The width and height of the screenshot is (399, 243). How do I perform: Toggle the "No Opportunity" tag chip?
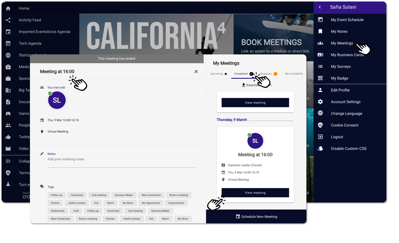click(151, 203)
